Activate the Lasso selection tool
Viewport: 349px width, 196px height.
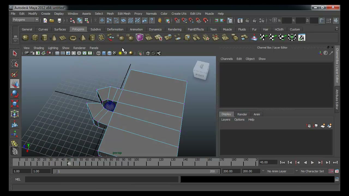click(x=15, y=64)
